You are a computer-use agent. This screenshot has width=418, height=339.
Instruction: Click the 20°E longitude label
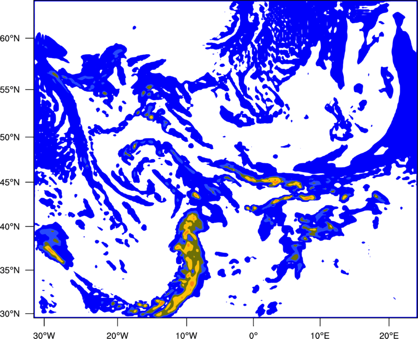(389, 335)
